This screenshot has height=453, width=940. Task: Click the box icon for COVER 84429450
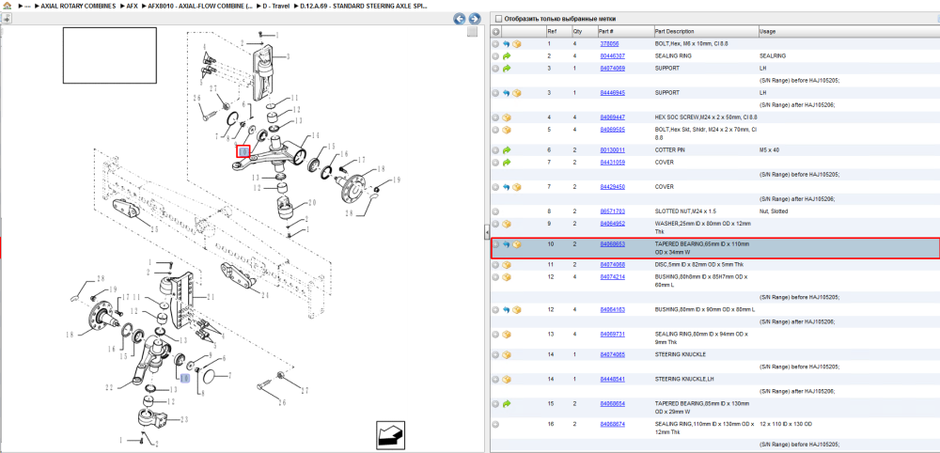pyautogui.click(x=517, y=187)
